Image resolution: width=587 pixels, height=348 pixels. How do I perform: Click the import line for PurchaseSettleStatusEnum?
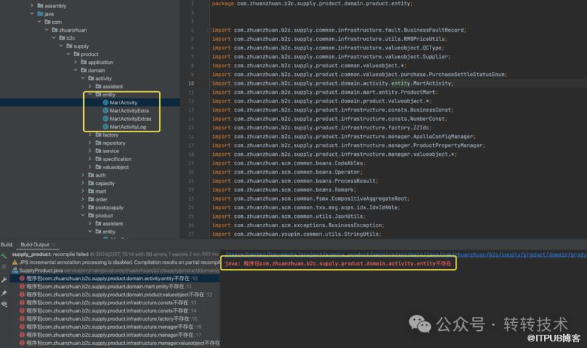pos(359,75)
